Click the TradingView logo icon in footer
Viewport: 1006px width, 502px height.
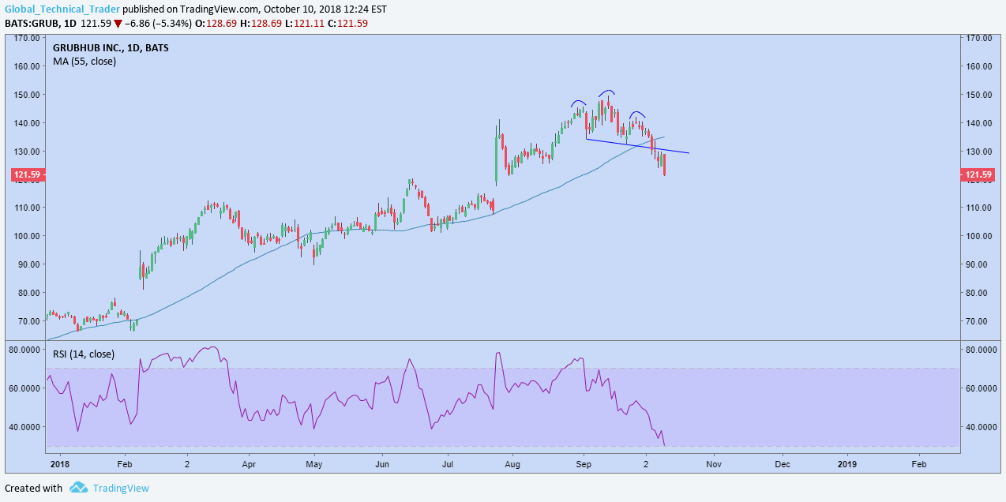78,488
